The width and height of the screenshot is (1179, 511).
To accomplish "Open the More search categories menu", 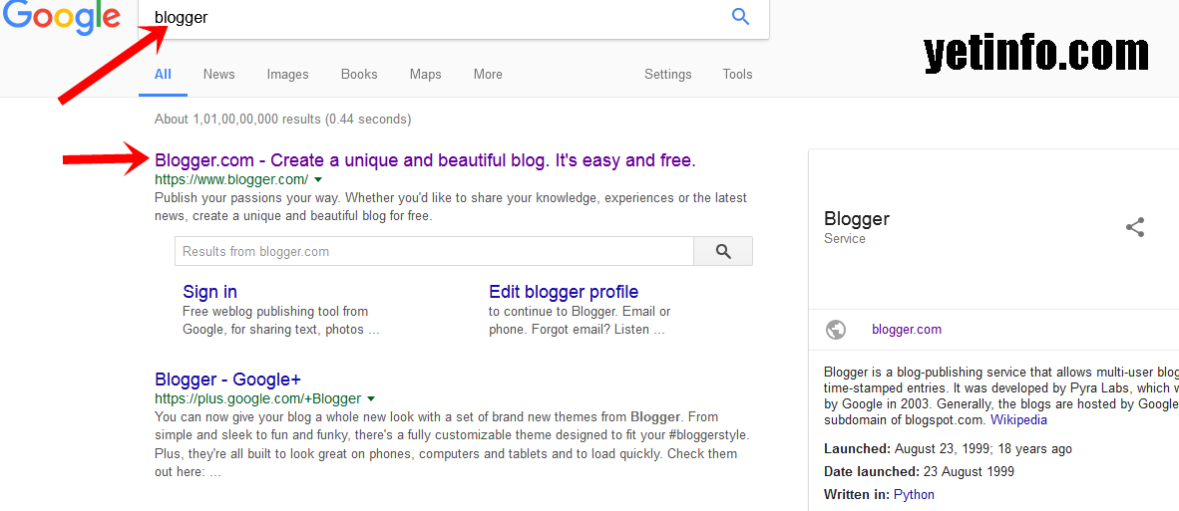I will pos(488,74).
